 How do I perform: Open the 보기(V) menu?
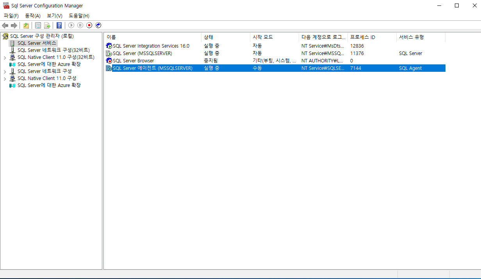click(x=55, y=16)
